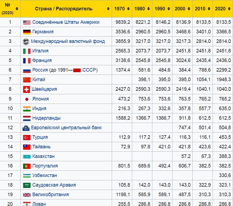Viewport: 233px width, 206px height.
Task: Sort table by 1980 column arrows
Action: click(149, 9)
